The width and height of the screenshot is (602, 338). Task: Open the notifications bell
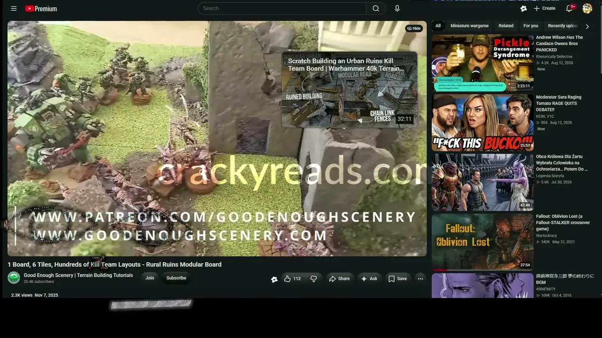click(570, 8)
